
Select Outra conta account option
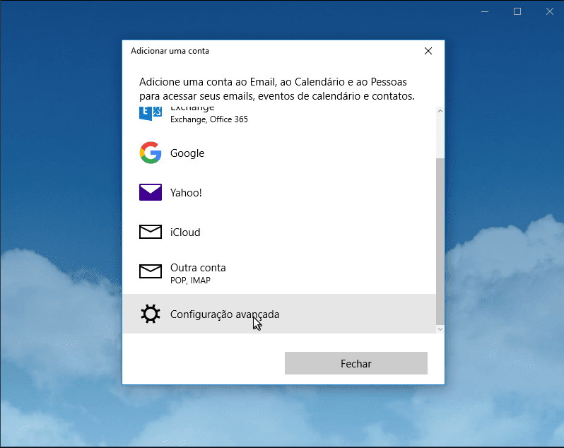279,273
